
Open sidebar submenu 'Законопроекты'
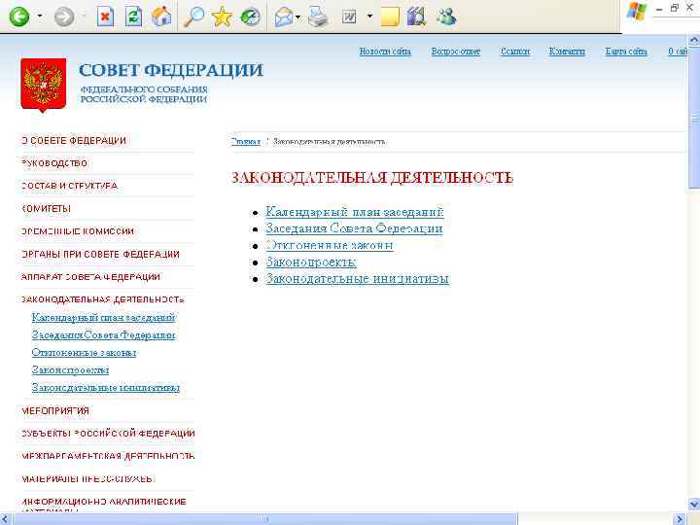click(x=70, y=370)
